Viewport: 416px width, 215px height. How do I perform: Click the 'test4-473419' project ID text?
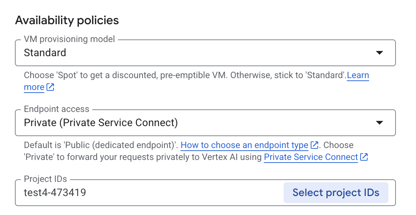coord(55,193)
